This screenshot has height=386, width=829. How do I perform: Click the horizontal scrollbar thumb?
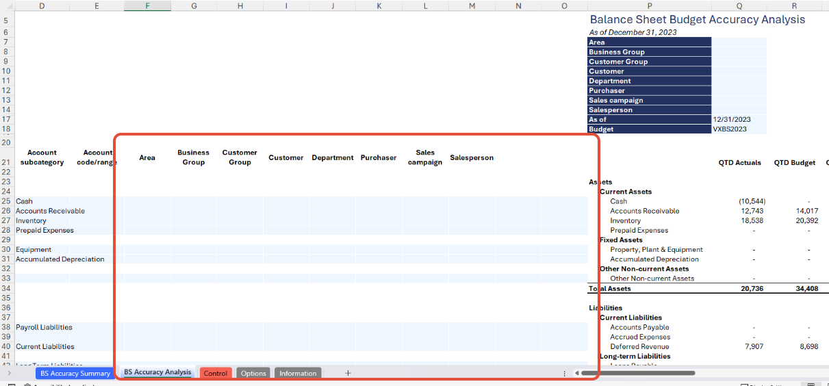click(638, 373)
